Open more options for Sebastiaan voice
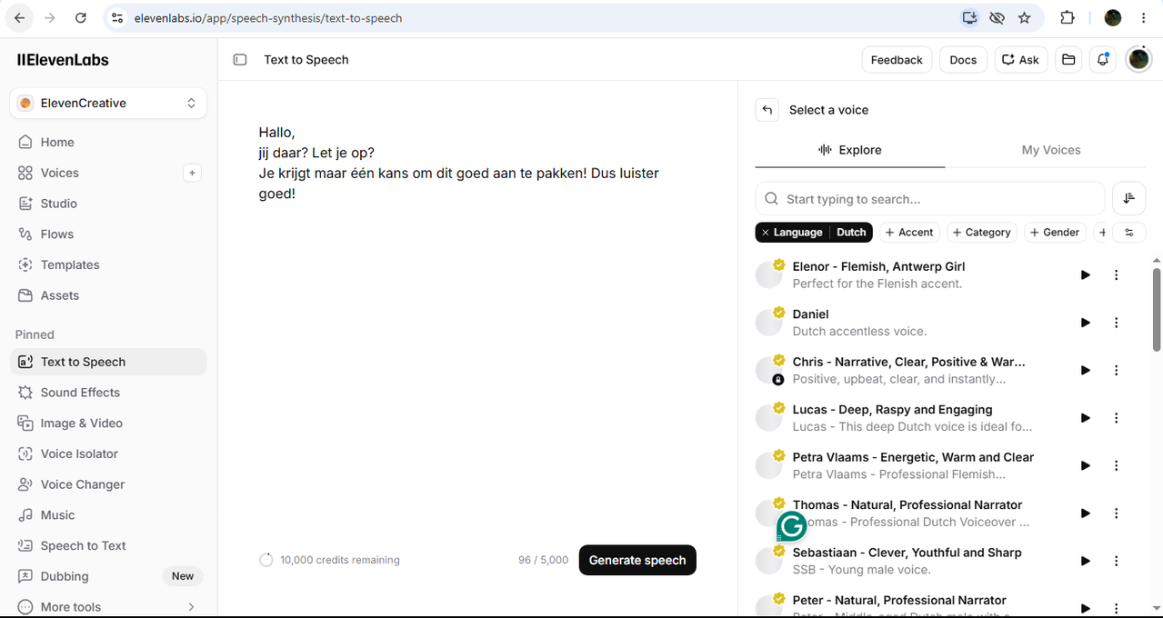 click(1117, 561)
